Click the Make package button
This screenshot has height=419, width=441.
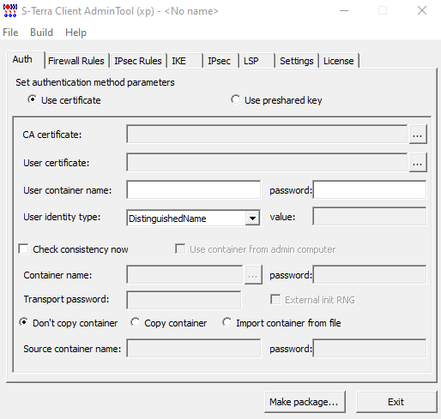305,402
